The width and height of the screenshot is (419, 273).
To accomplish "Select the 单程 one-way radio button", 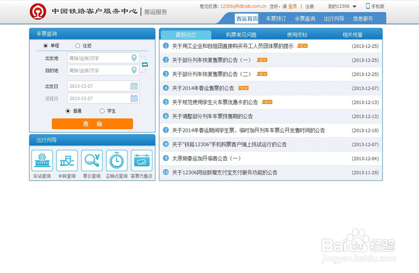I will click(x=45, y=46).
